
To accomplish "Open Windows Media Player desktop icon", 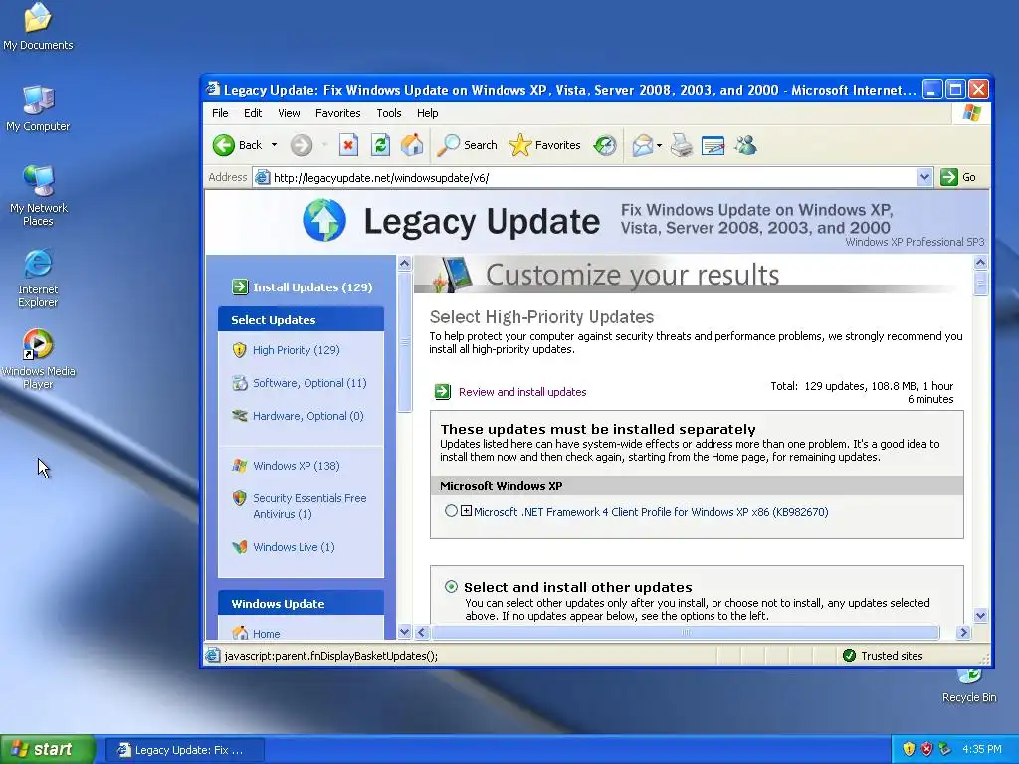I will coord(39,358).
